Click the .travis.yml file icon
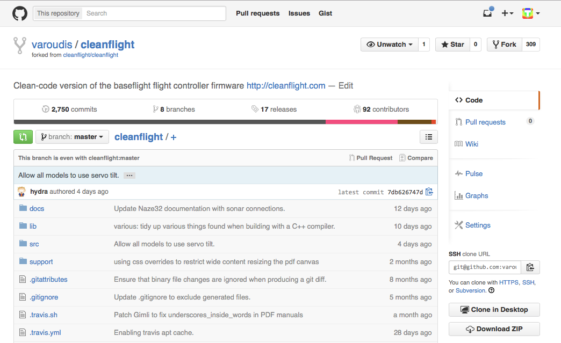The height and width of the screenshot is (343, 561). [x=23, y=332]
